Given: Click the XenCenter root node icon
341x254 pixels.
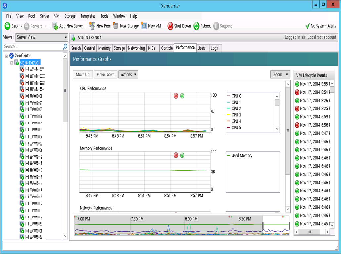Looking at the screenshot, I should [x=11, y=56].
